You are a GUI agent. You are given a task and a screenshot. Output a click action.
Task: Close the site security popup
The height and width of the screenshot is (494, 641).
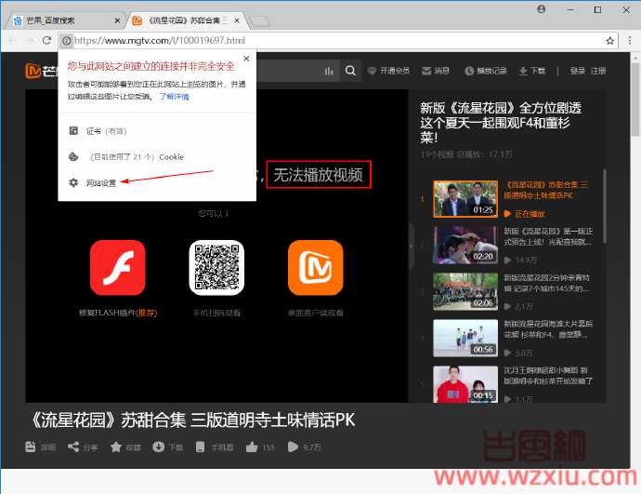click(246, 59)
